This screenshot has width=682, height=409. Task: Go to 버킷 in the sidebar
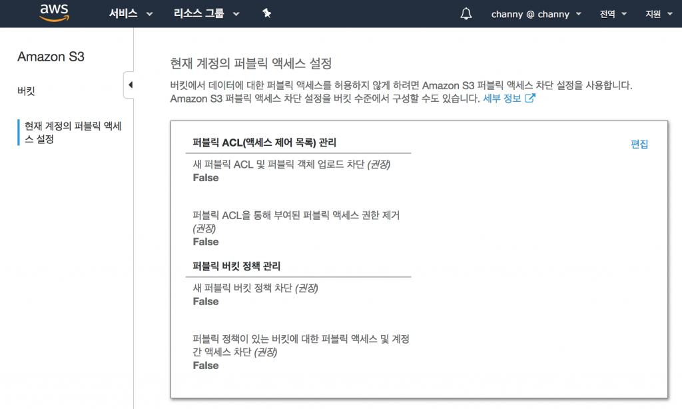26,91
